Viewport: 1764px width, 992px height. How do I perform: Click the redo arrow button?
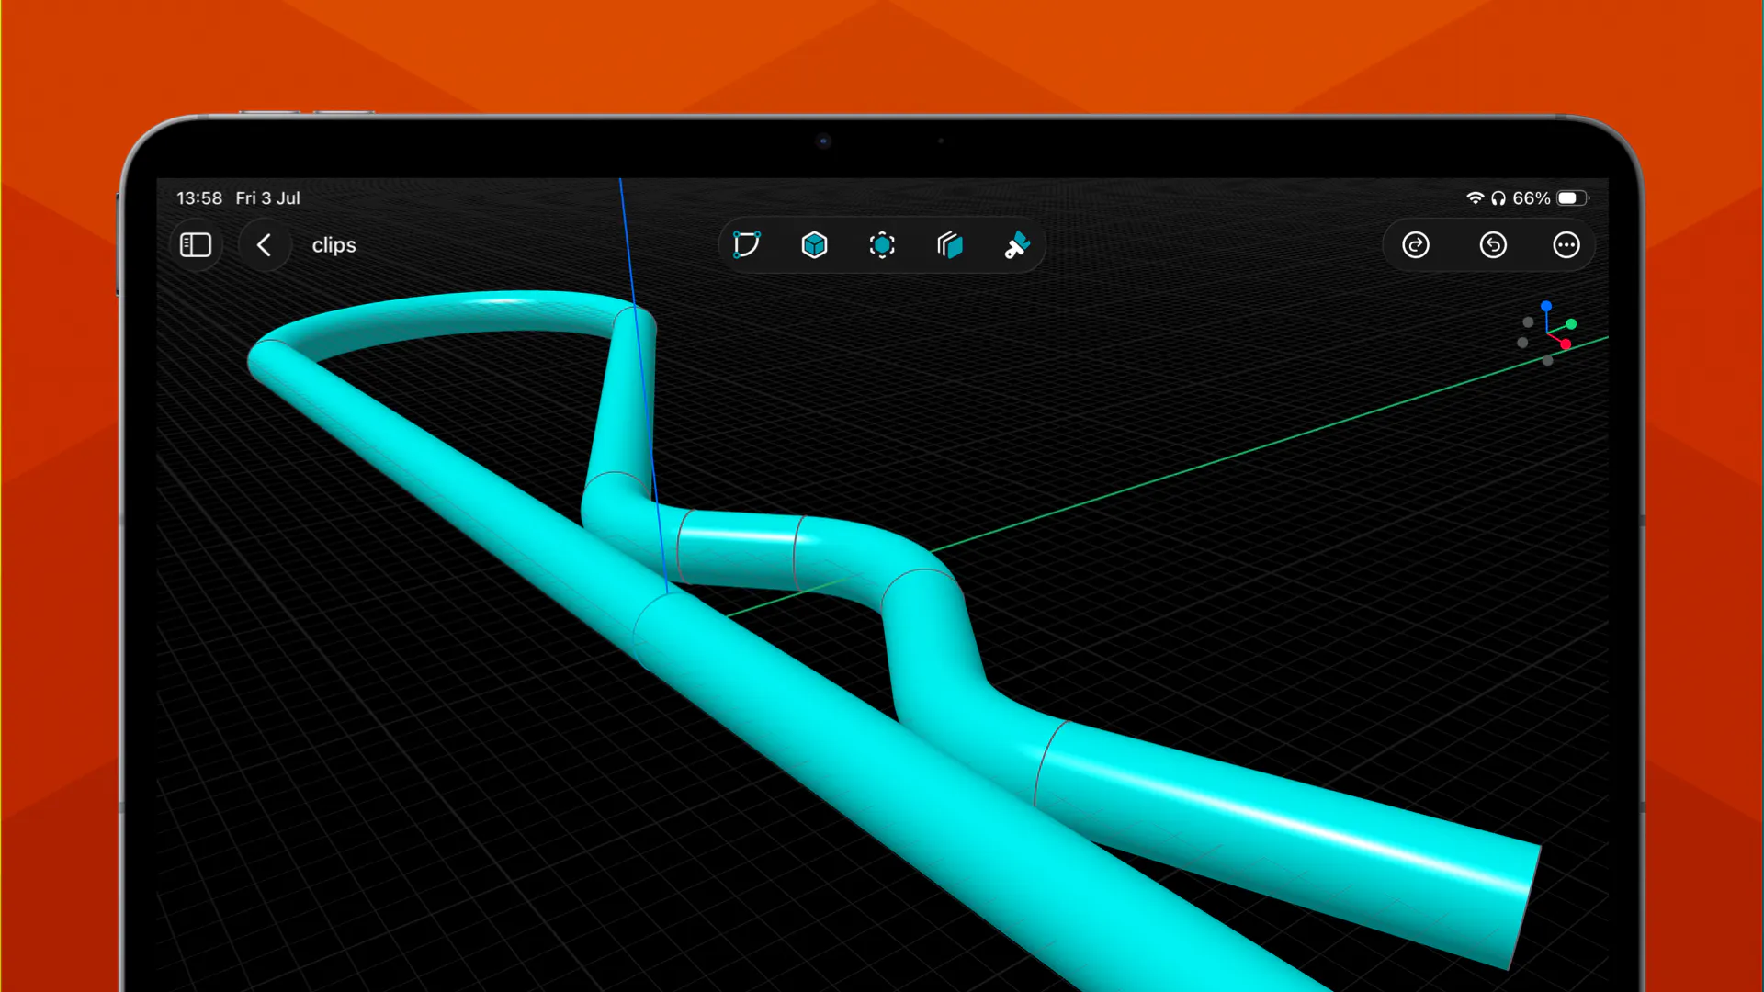[1416, 245]
